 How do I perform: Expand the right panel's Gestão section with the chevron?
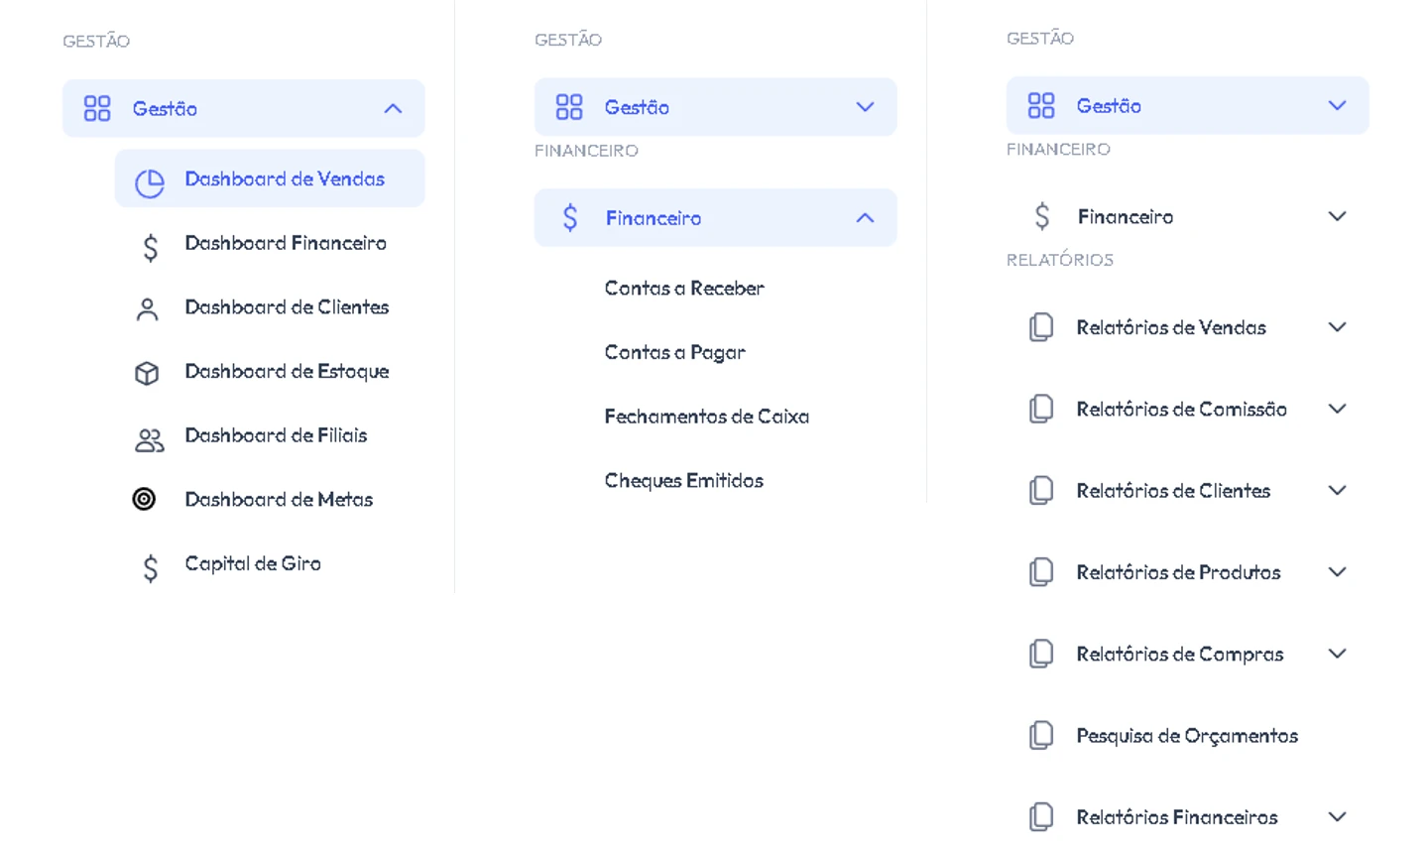(1337, 105)
